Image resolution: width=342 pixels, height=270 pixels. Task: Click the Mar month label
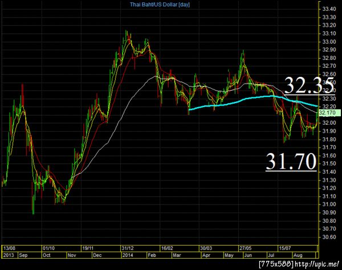point(177,255)
